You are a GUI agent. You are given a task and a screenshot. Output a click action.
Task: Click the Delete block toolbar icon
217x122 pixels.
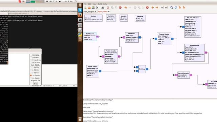[x=120, y=7]
